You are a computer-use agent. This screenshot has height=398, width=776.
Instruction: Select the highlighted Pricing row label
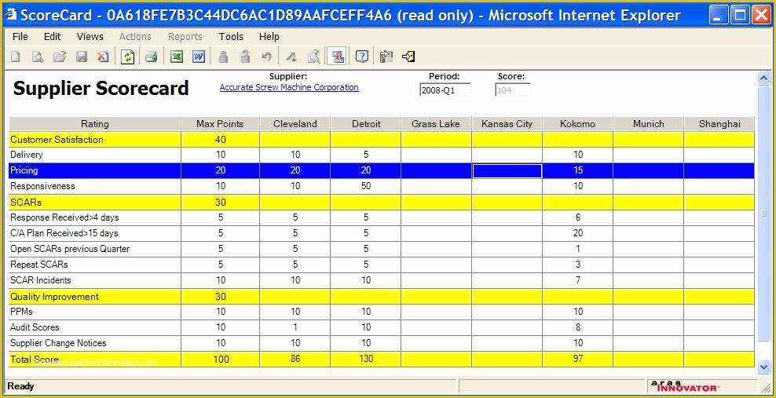24,170
